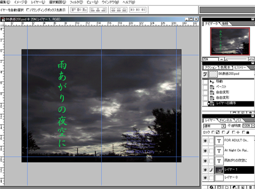Viewport: 255px width, 189px height.
Task: Toggle lock all checkbox
Action: (x=244, y=132)
